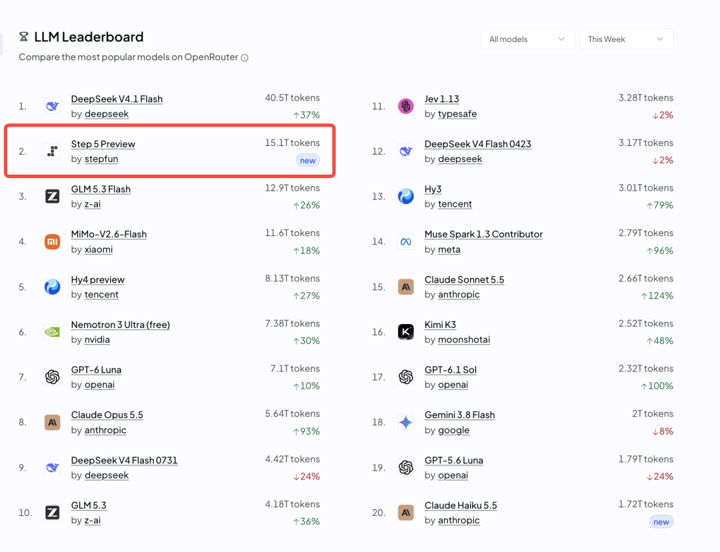Open the Step 5 Preview model link
This screenshot has width=720, height=552.
click(103, 144)
